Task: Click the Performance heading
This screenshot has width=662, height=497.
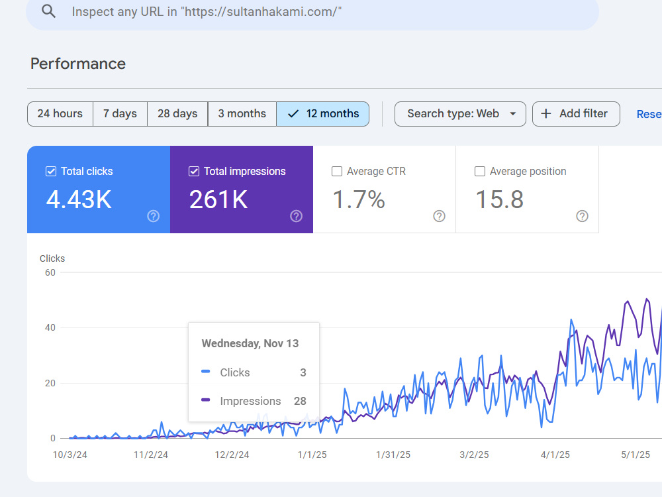Action: (x=78, y=64)
